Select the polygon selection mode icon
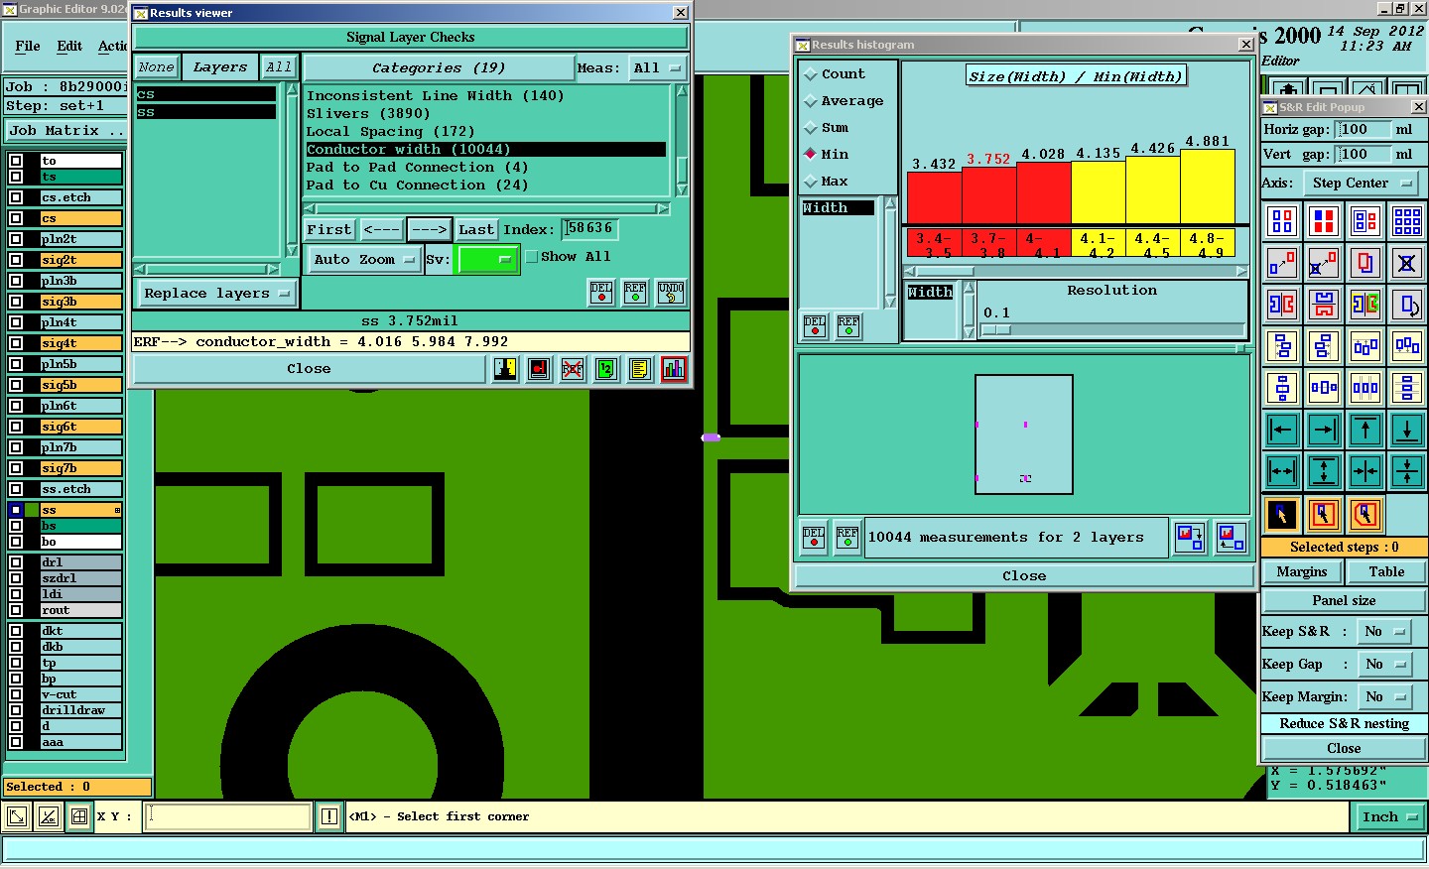This screenshot has height=869, width=1429. tap(1365, 514)
